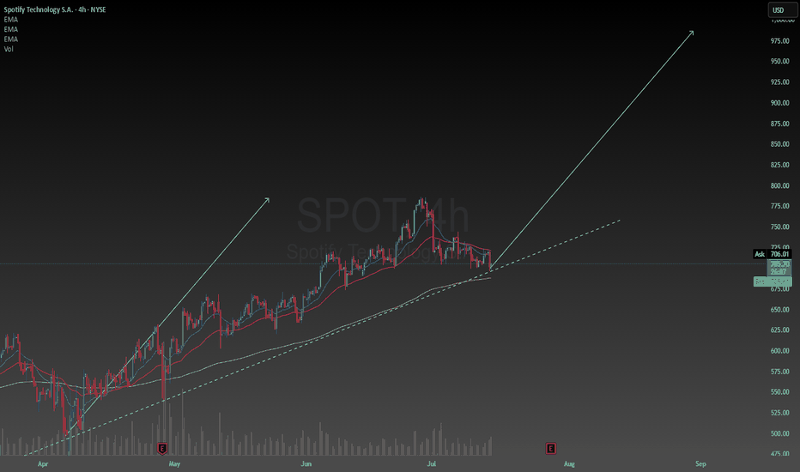Click the Spotify Technology S.A. symbol title
The image size is (800, 472).
pos(55,9)
